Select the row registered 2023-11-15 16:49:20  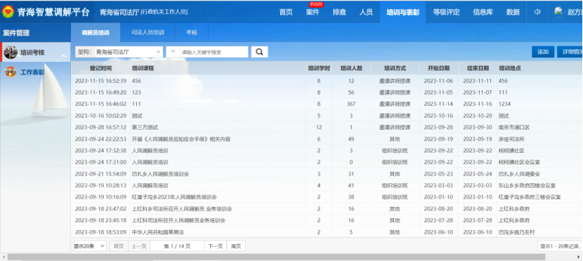(327, 92)
